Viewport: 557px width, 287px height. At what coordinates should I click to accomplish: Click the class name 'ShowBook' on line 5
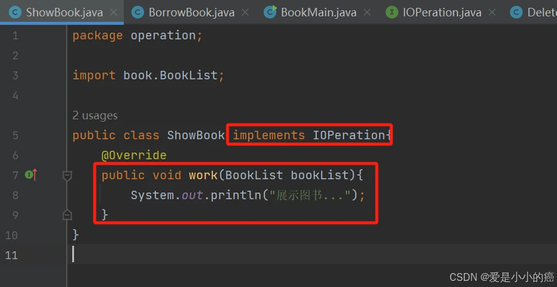pyautogui.click(x=196, y=136)
